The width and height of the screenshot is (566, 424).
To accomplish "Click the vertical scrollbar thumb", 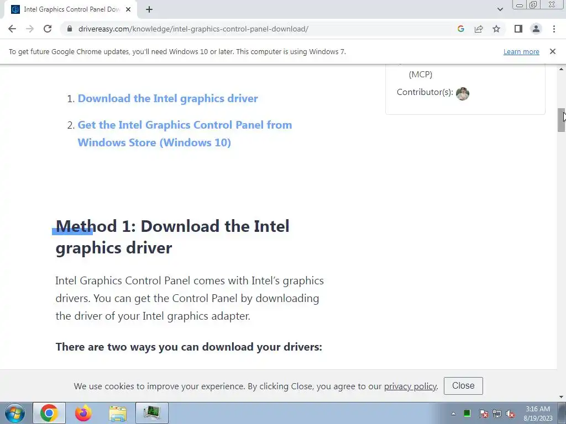I will click(x=562, y=120).
